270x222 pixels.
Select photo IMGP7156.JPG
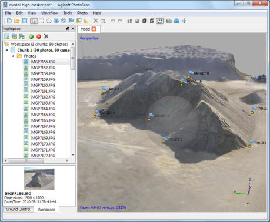[x=42, y=62]
